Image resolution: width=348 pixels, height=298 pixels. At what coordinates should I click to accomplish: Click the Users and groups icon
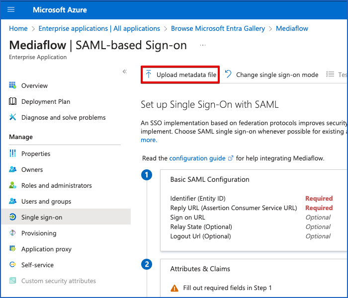pyautogui.click(x=13, y=201)
